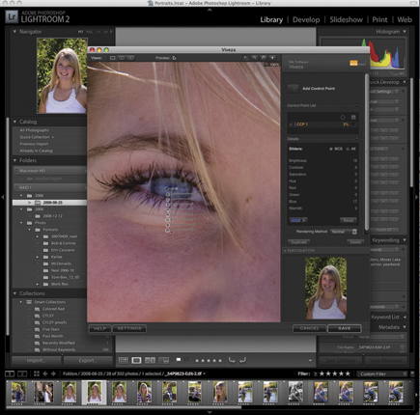Collapse the Folders panel
The width and height of the screenshot is (420, 415).
14,160
